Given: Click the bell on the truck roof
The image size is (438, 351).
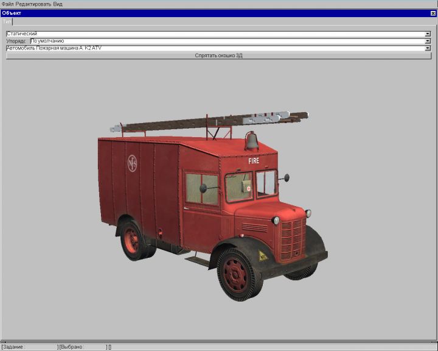Looking at the screenshot, I should click(252, 141).
